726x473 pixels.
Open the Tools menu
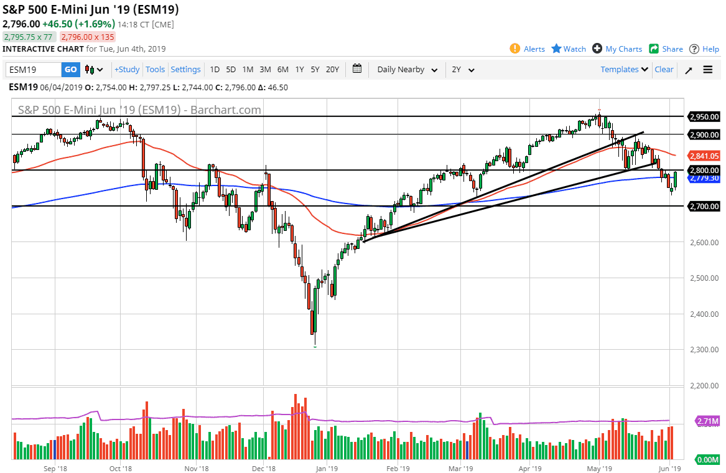[x=156, y=70]
